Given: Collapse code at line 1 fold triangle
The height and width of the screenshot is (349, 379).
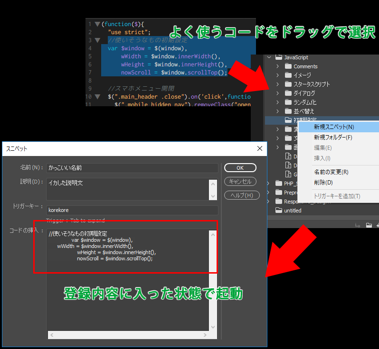Looking at the screenshot, I should coord(97,24).
